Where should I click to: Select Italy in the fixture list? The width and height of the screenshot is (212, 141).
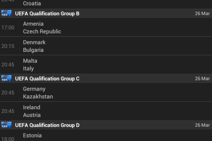28,68
